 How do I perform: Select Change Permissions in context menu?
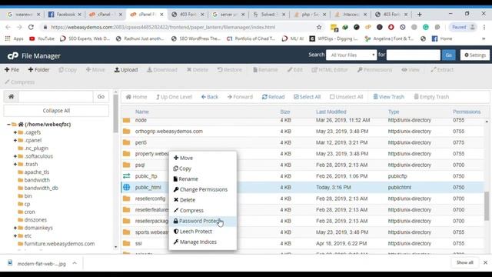coord(203,189)
